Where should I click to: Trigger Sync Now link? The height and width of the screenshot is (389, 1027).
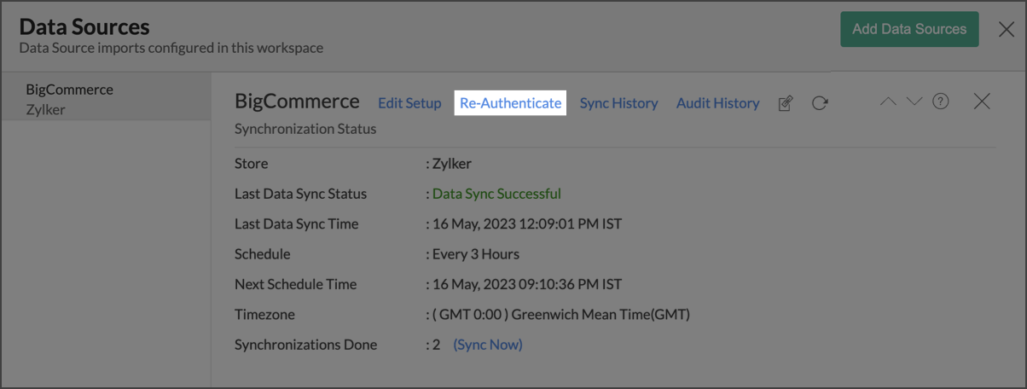(488, 345)
